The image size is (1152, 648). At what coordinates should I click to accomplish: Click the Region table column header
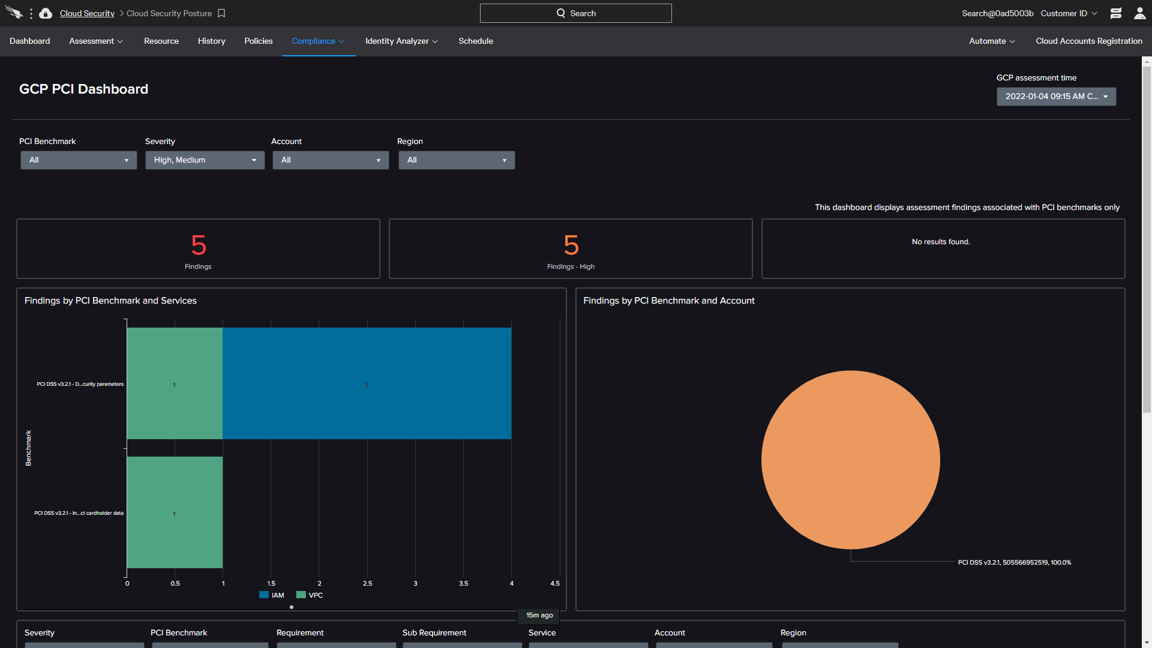(793, 632)
